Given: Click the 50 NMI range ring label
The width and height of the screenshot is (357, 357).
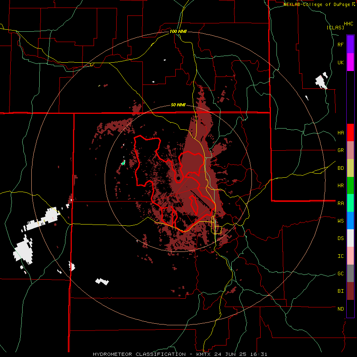Looking at the screenshot, I should 178,105.
